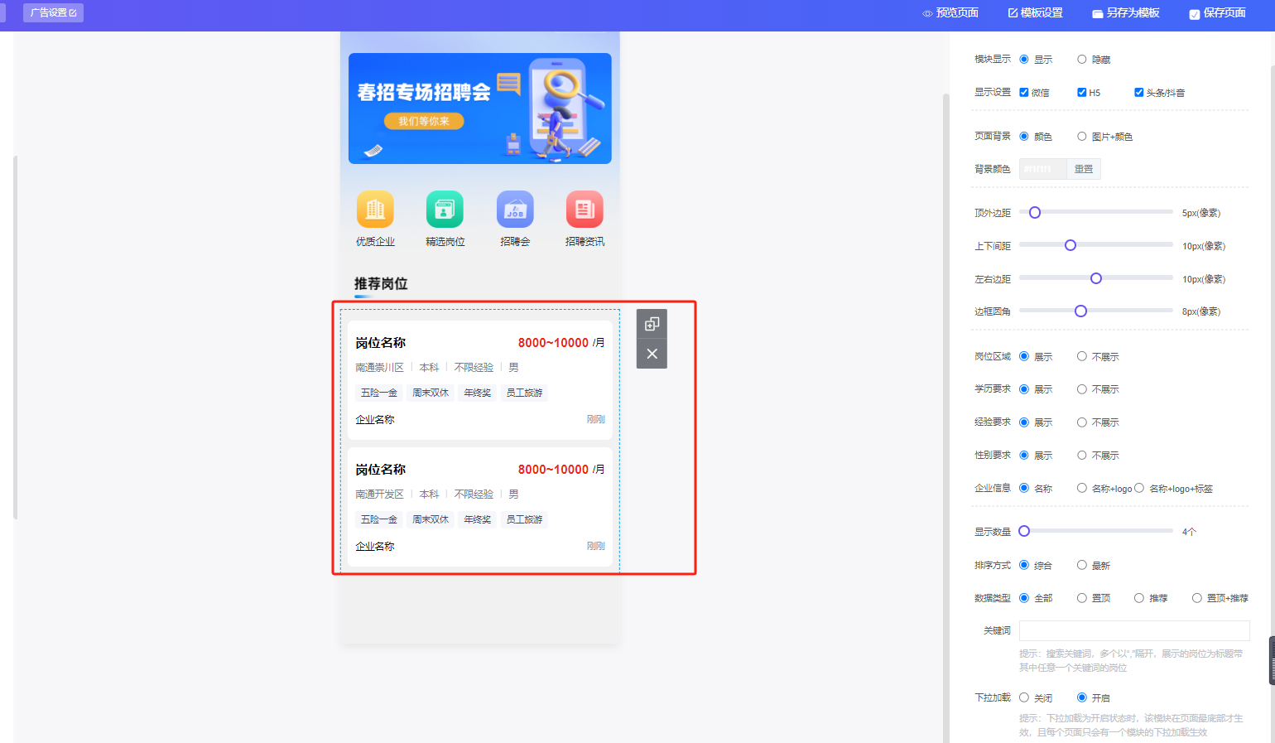Choose 另存为模板 in the header

click(x=1125, y=13)
